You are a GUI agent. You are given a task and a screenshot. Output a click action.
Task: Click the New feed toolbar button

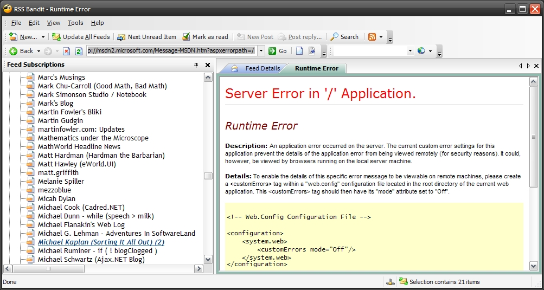(23, 37)
